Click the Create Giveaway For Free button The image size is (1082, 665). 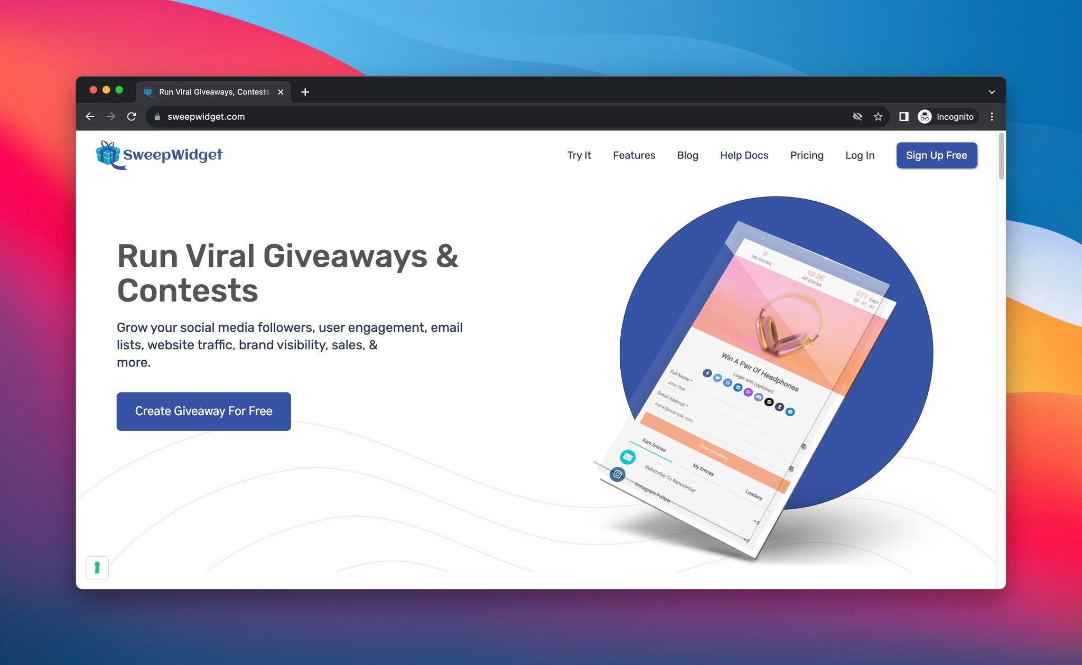[x=203, y=411]
